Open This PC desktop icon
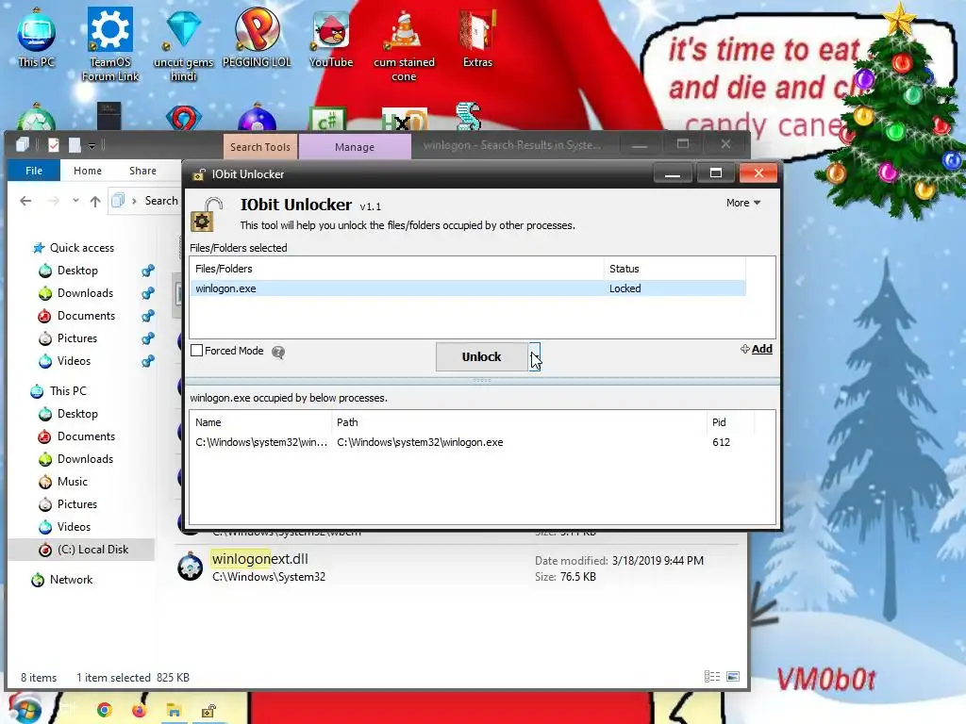The height and width of the screenshot is (724, 966). (36, 38)
